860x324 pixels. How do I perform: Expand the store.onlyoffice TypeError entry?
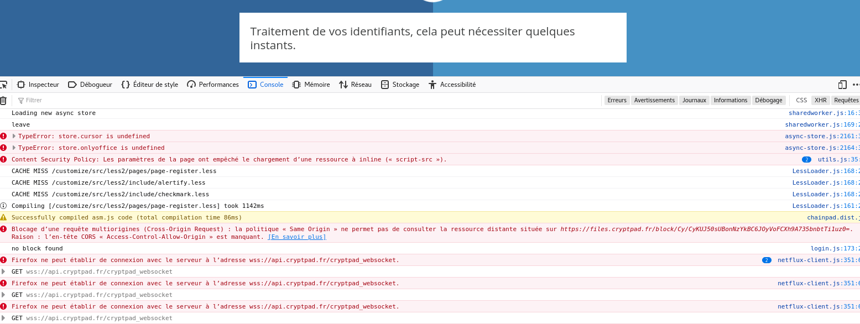13,148
